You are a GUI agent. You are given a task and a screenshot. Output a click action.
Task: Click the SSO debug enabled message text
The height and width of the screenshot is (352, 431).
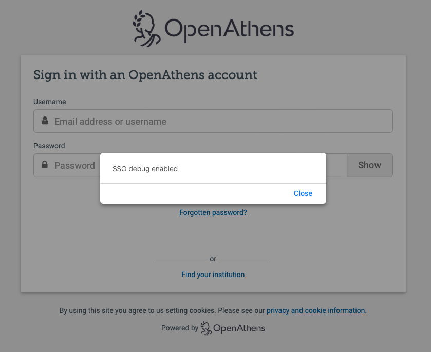pyautogui.click(x=145, y=168)
